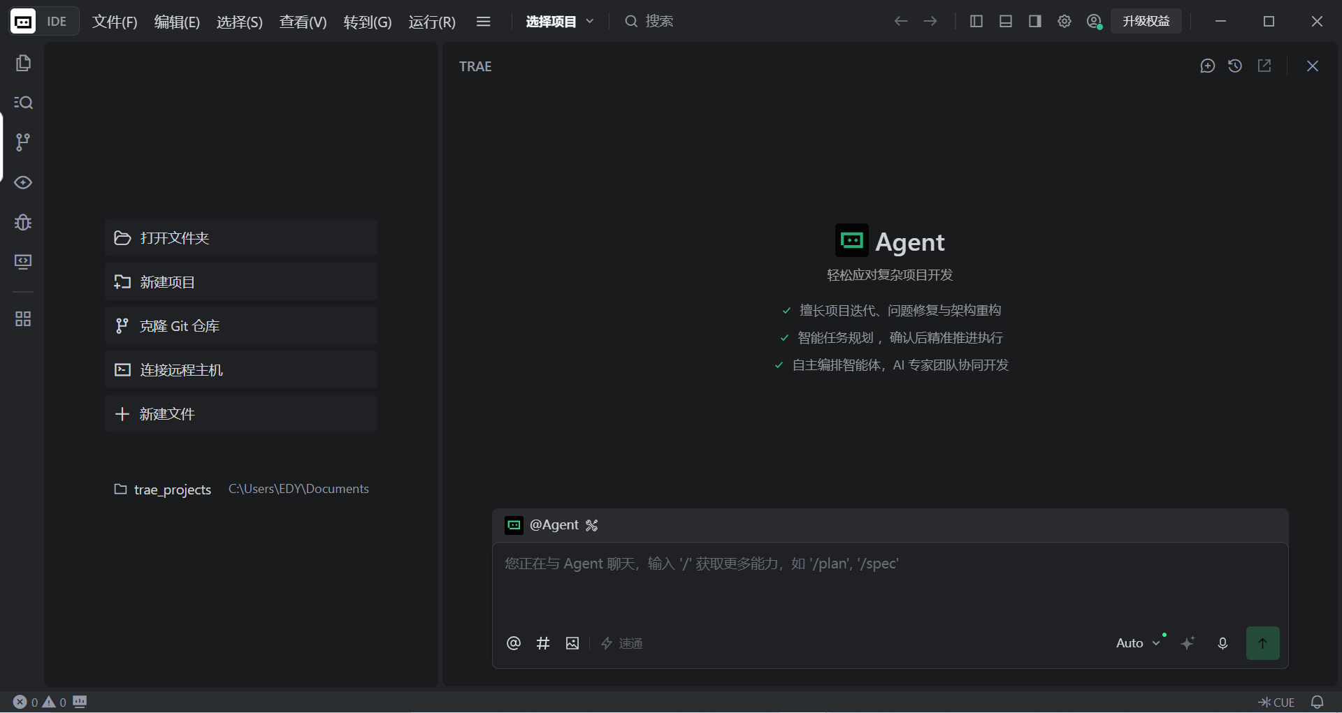Image resolution: width=1342 pixels, height=713 pixels.
Task: Open the 文件(F) menu
Action: click(x=115, y=22)
